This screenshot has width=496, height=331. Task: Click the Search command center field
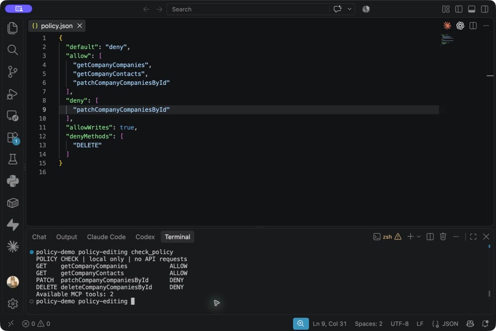(x=248, y=9)
